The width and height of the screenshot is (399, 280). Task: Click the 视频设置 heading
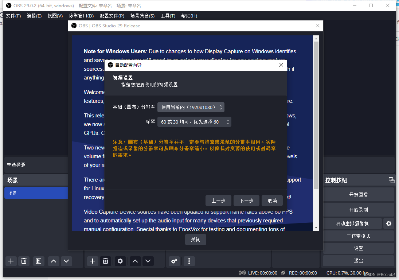click(123, 78)
